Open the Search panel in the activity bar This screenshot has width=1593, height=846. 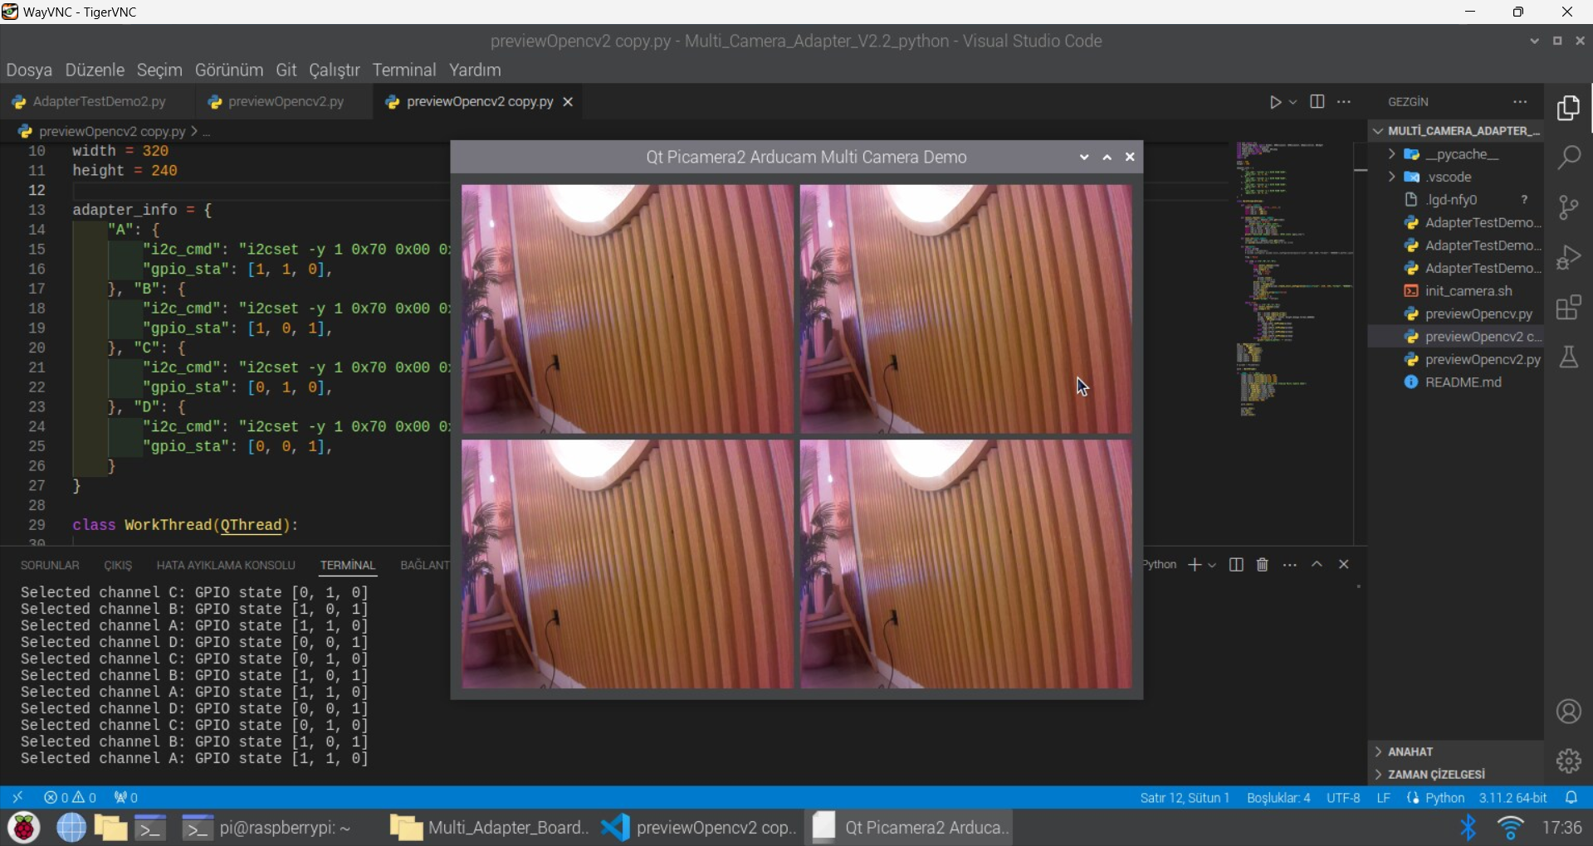click(1570, 157)
